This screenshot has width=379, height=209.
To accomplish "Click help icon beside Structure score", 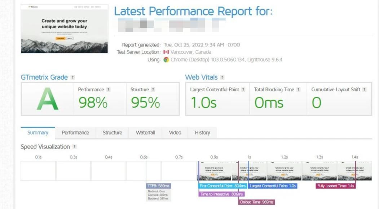I will pos(153,90).
